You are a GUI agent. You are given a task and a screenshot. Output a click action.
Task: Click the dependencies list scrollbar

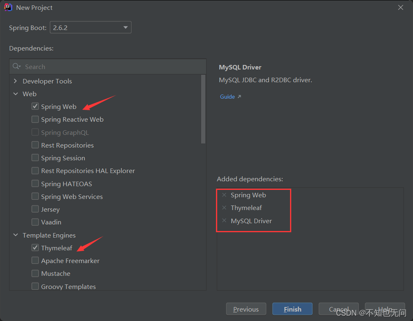(x=203, y=109)
